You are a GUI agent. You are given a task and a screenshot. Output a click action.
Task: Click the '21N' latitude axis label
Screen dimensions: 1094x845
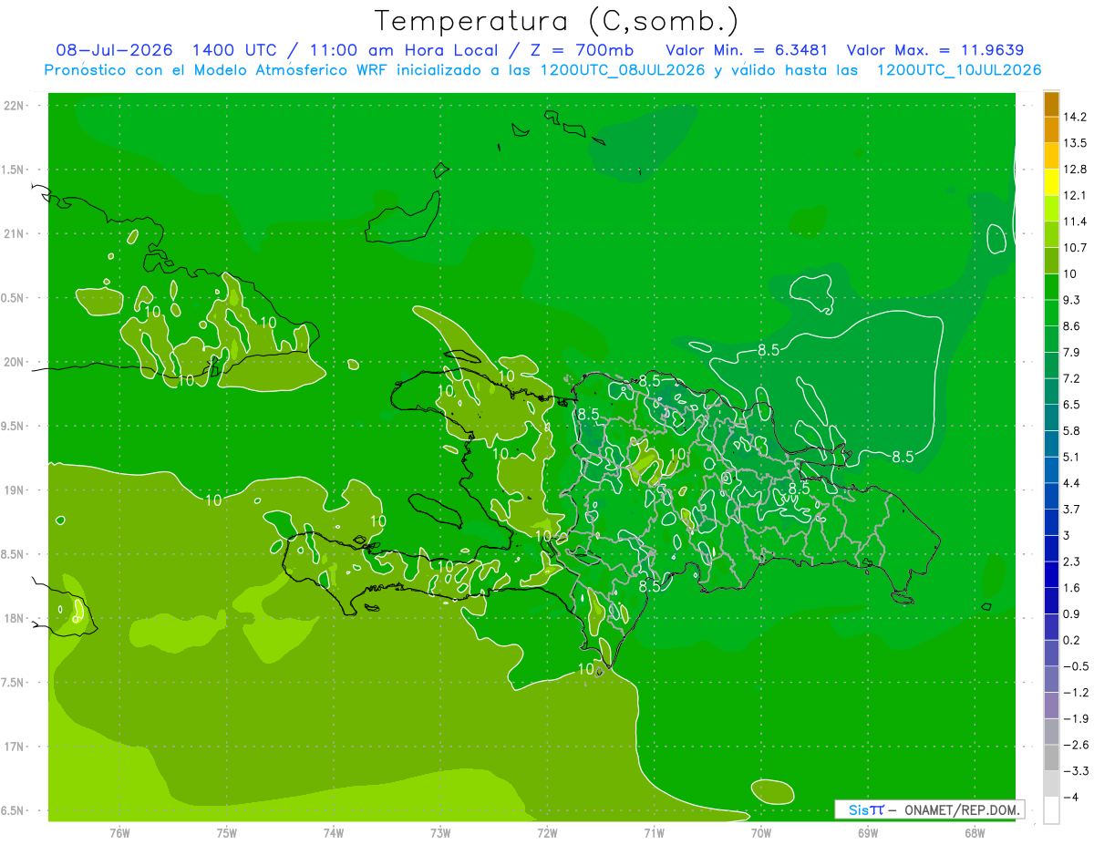[x=15, y=234]
